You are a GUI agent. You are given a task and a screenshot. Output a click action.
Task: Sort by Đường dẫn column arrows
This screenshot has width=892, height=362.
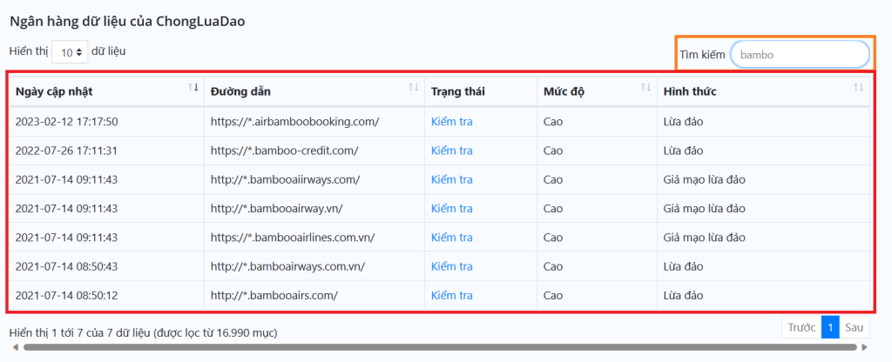click(x=414, y=87)
